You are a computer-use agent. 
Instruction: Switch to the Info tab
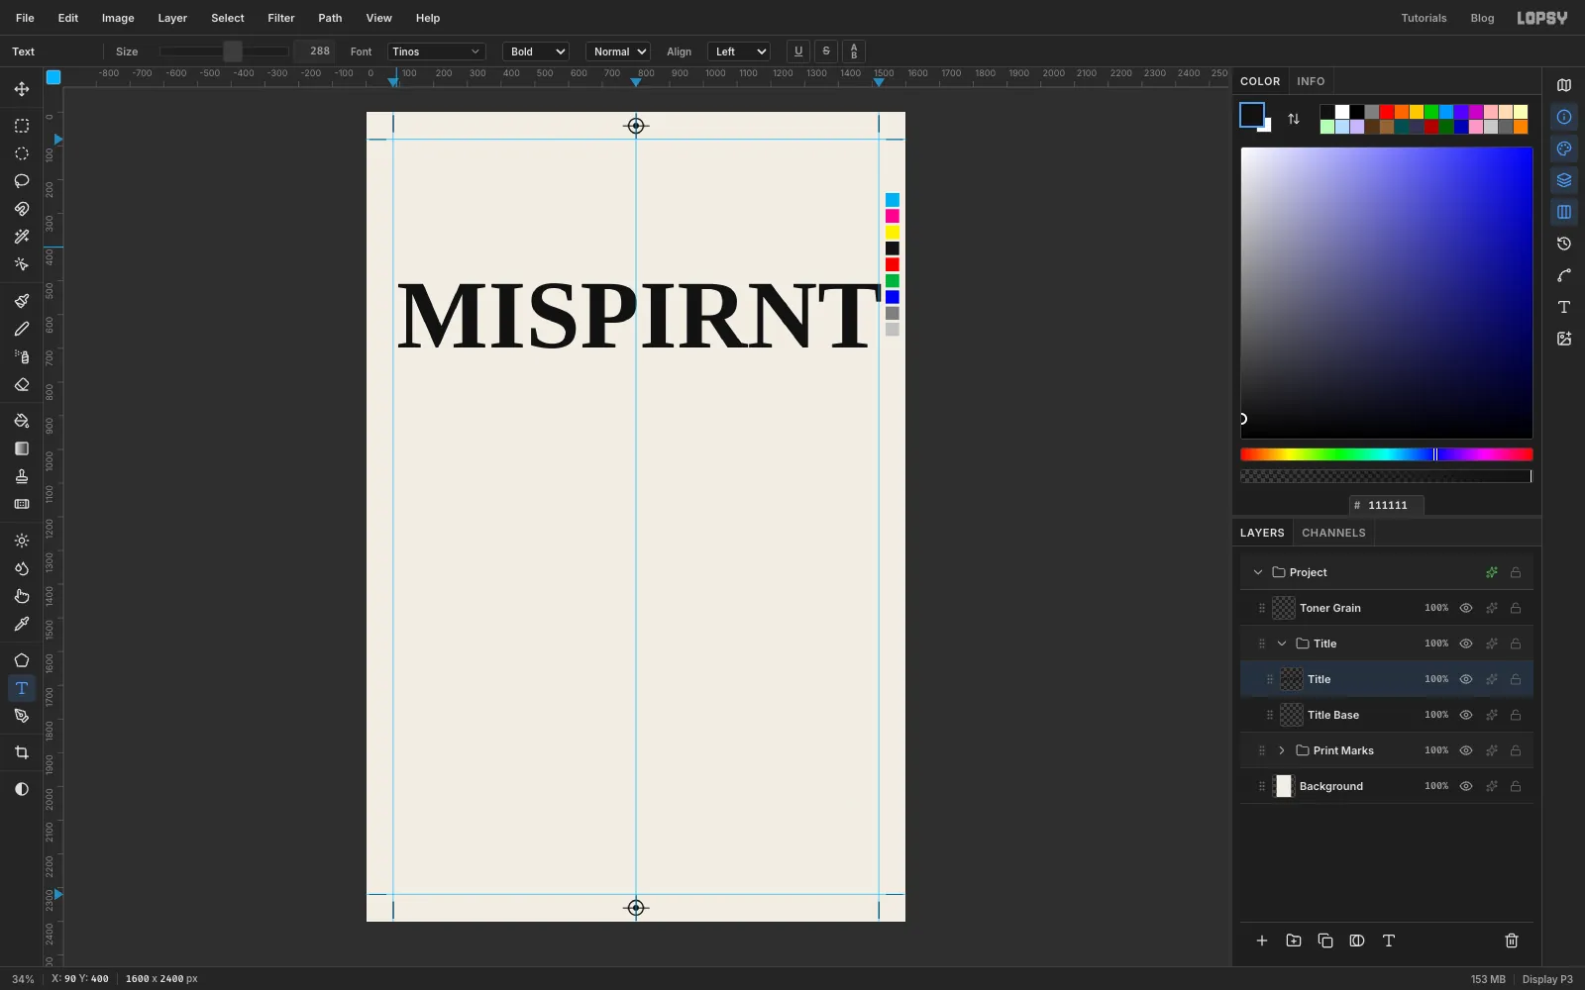click(1311, 81)
